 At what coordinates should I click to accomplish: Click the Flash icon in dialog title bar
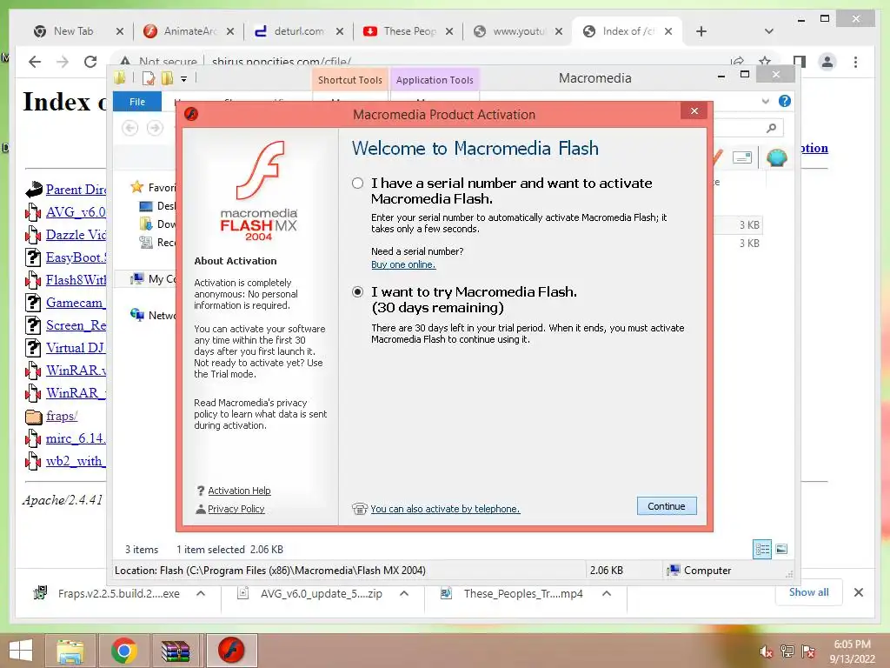191,114
